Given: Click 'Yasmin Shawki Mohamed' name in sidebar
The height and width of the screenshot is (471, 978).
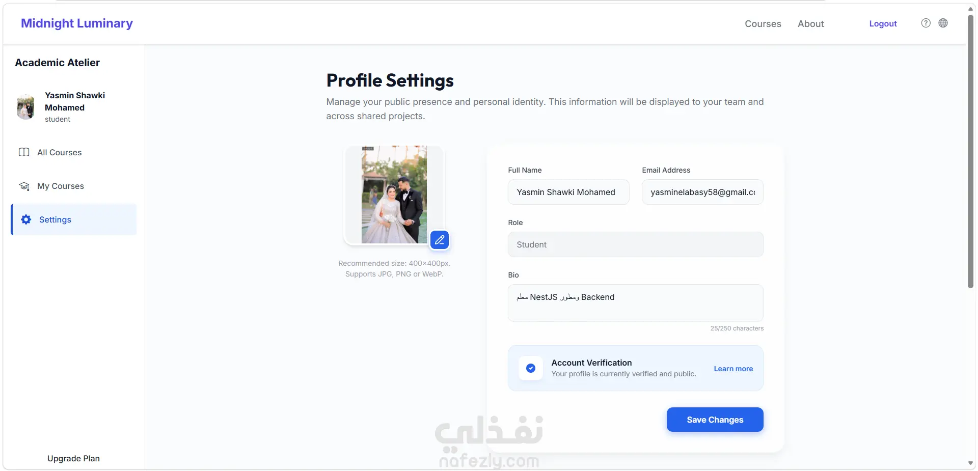Looking at the screenshot, I should (x=75, y=101).
